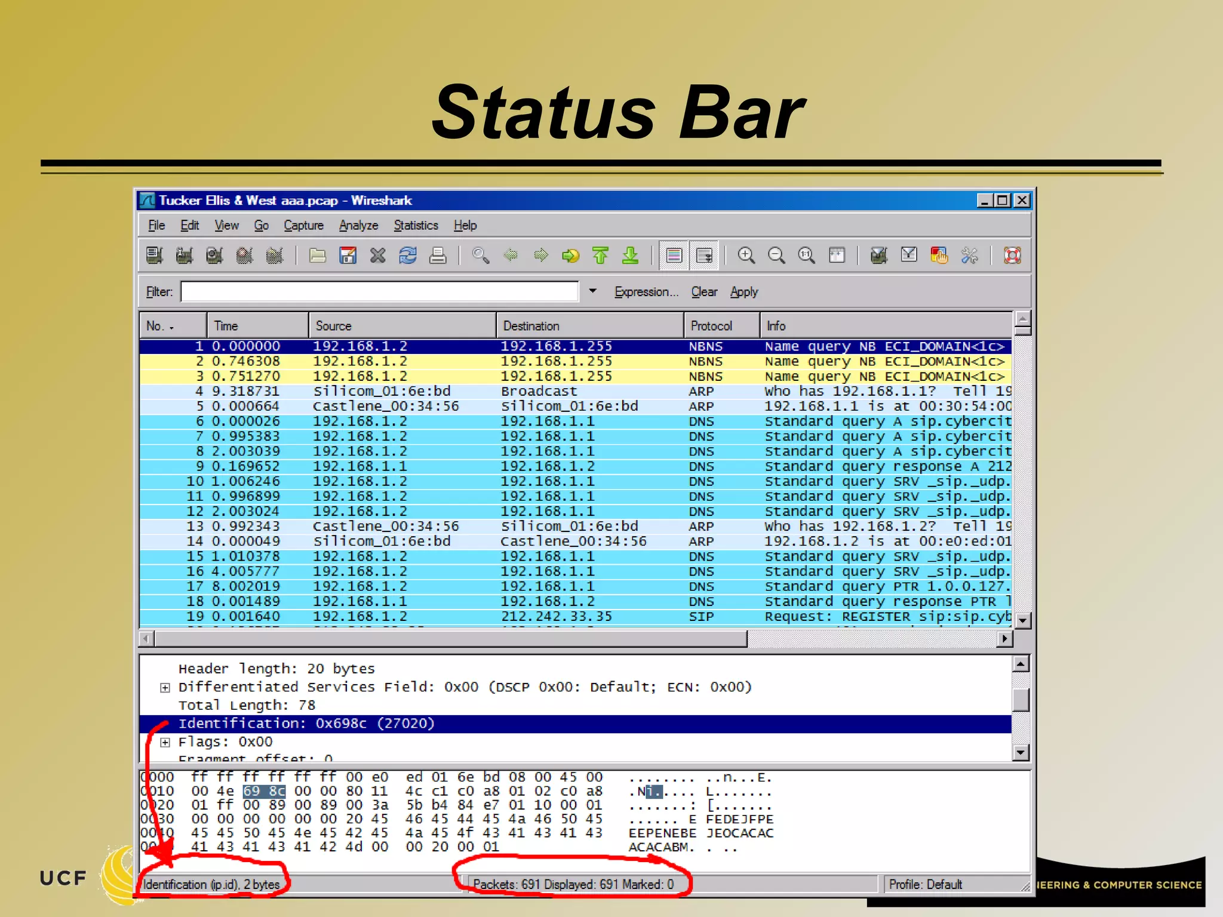Open the Go menu
The height and width of the screenshot is (917, 1223).
tap(262, 226)
